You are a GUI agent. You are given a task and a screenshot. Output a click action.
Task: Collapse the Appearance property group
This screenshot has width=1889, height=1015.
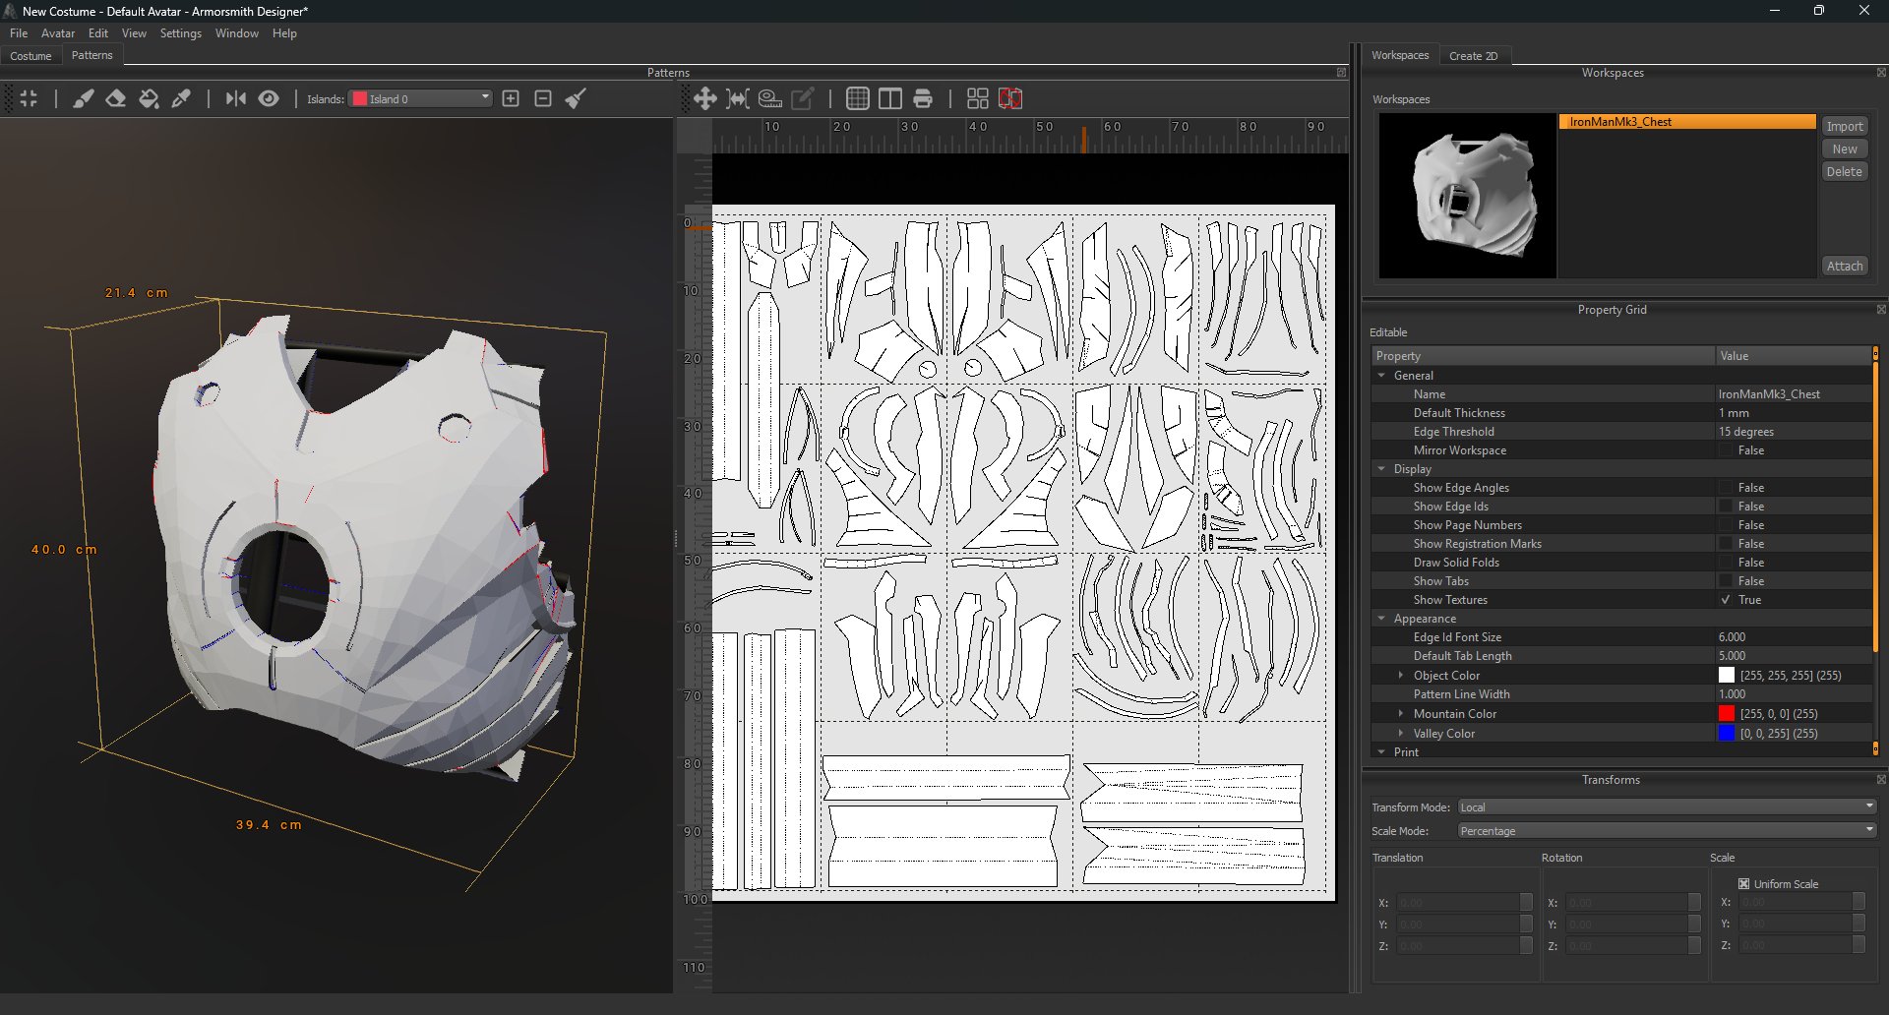1381,619
